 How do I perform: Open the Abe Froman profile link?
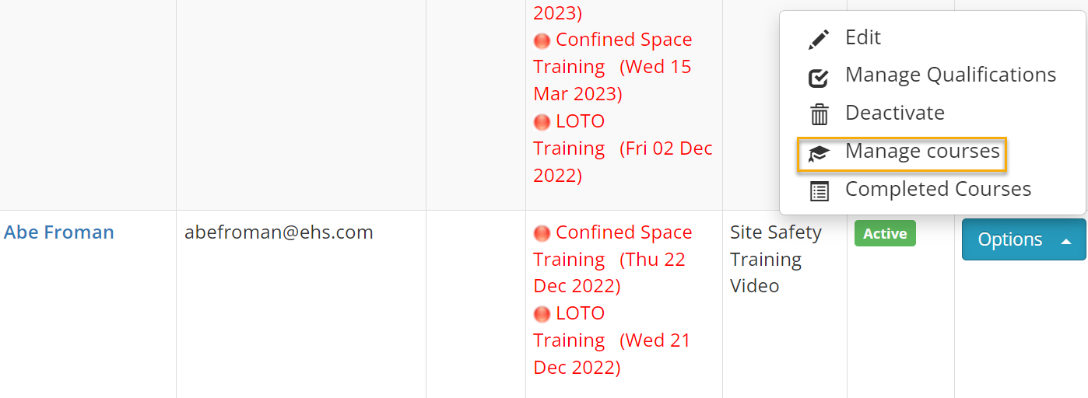coord(59,232)
